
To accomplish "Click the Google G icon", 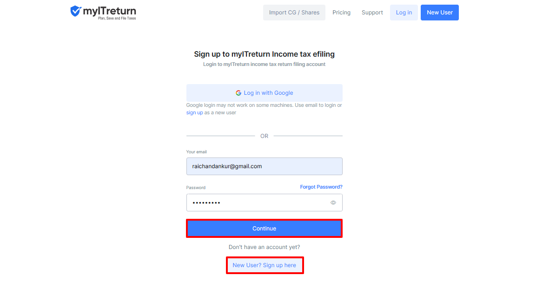I will [238, 93].
